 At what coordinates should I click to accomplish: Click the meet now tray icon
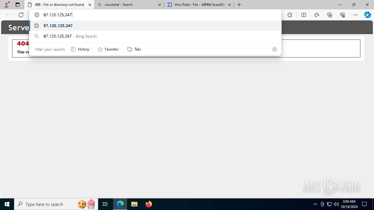[322, 204]
